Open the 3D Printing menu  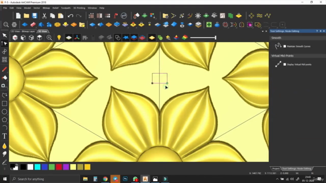(x=79, y=8)
